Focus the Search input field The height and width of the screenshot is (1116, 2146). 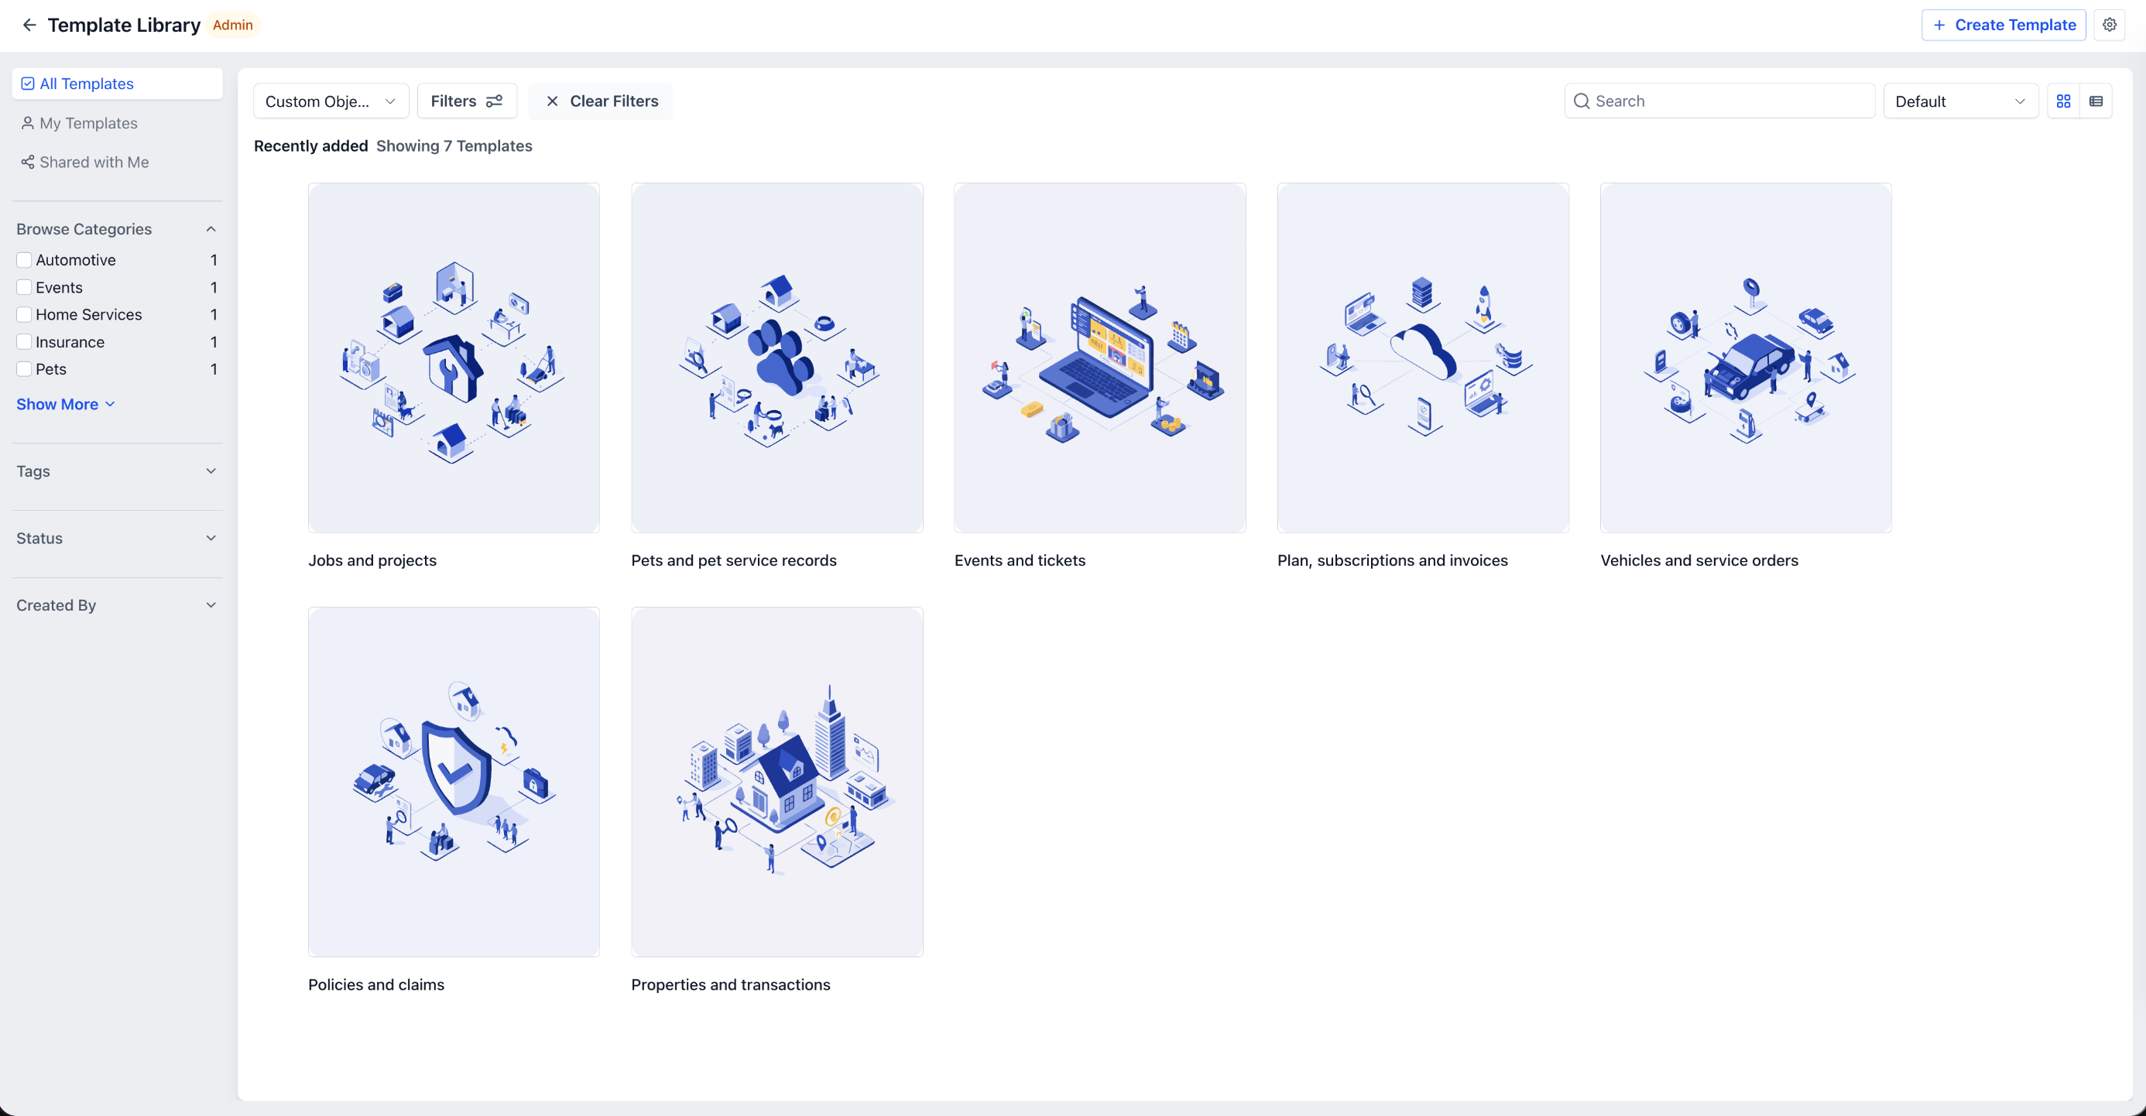coord(1729,101)
